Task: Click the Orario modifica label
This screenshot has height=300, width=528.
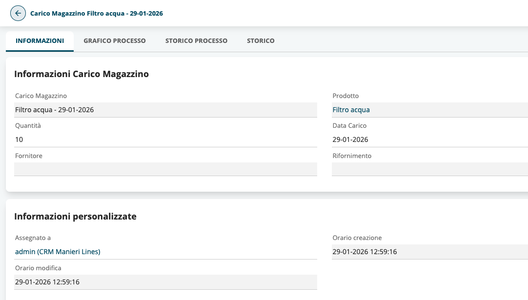Action: coord(38,268)
